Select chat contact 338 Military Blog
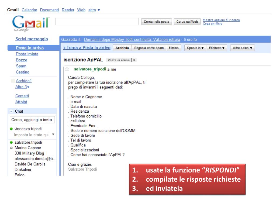This screenshot has width=276, height=207. [29, 153]
